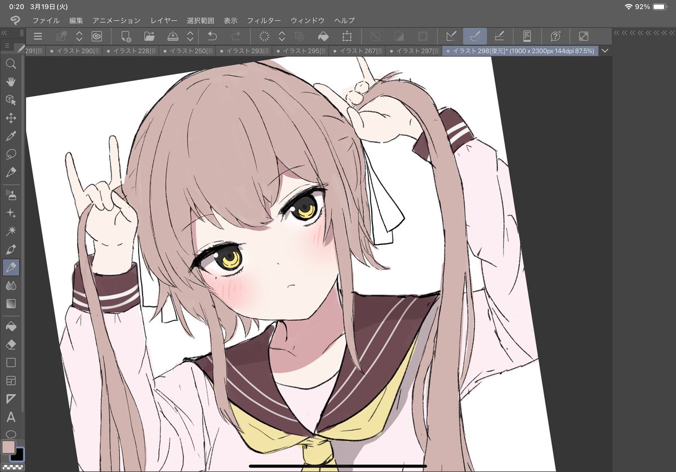
Task: Select the Ruler triangle tool
Action: [11, 399]
